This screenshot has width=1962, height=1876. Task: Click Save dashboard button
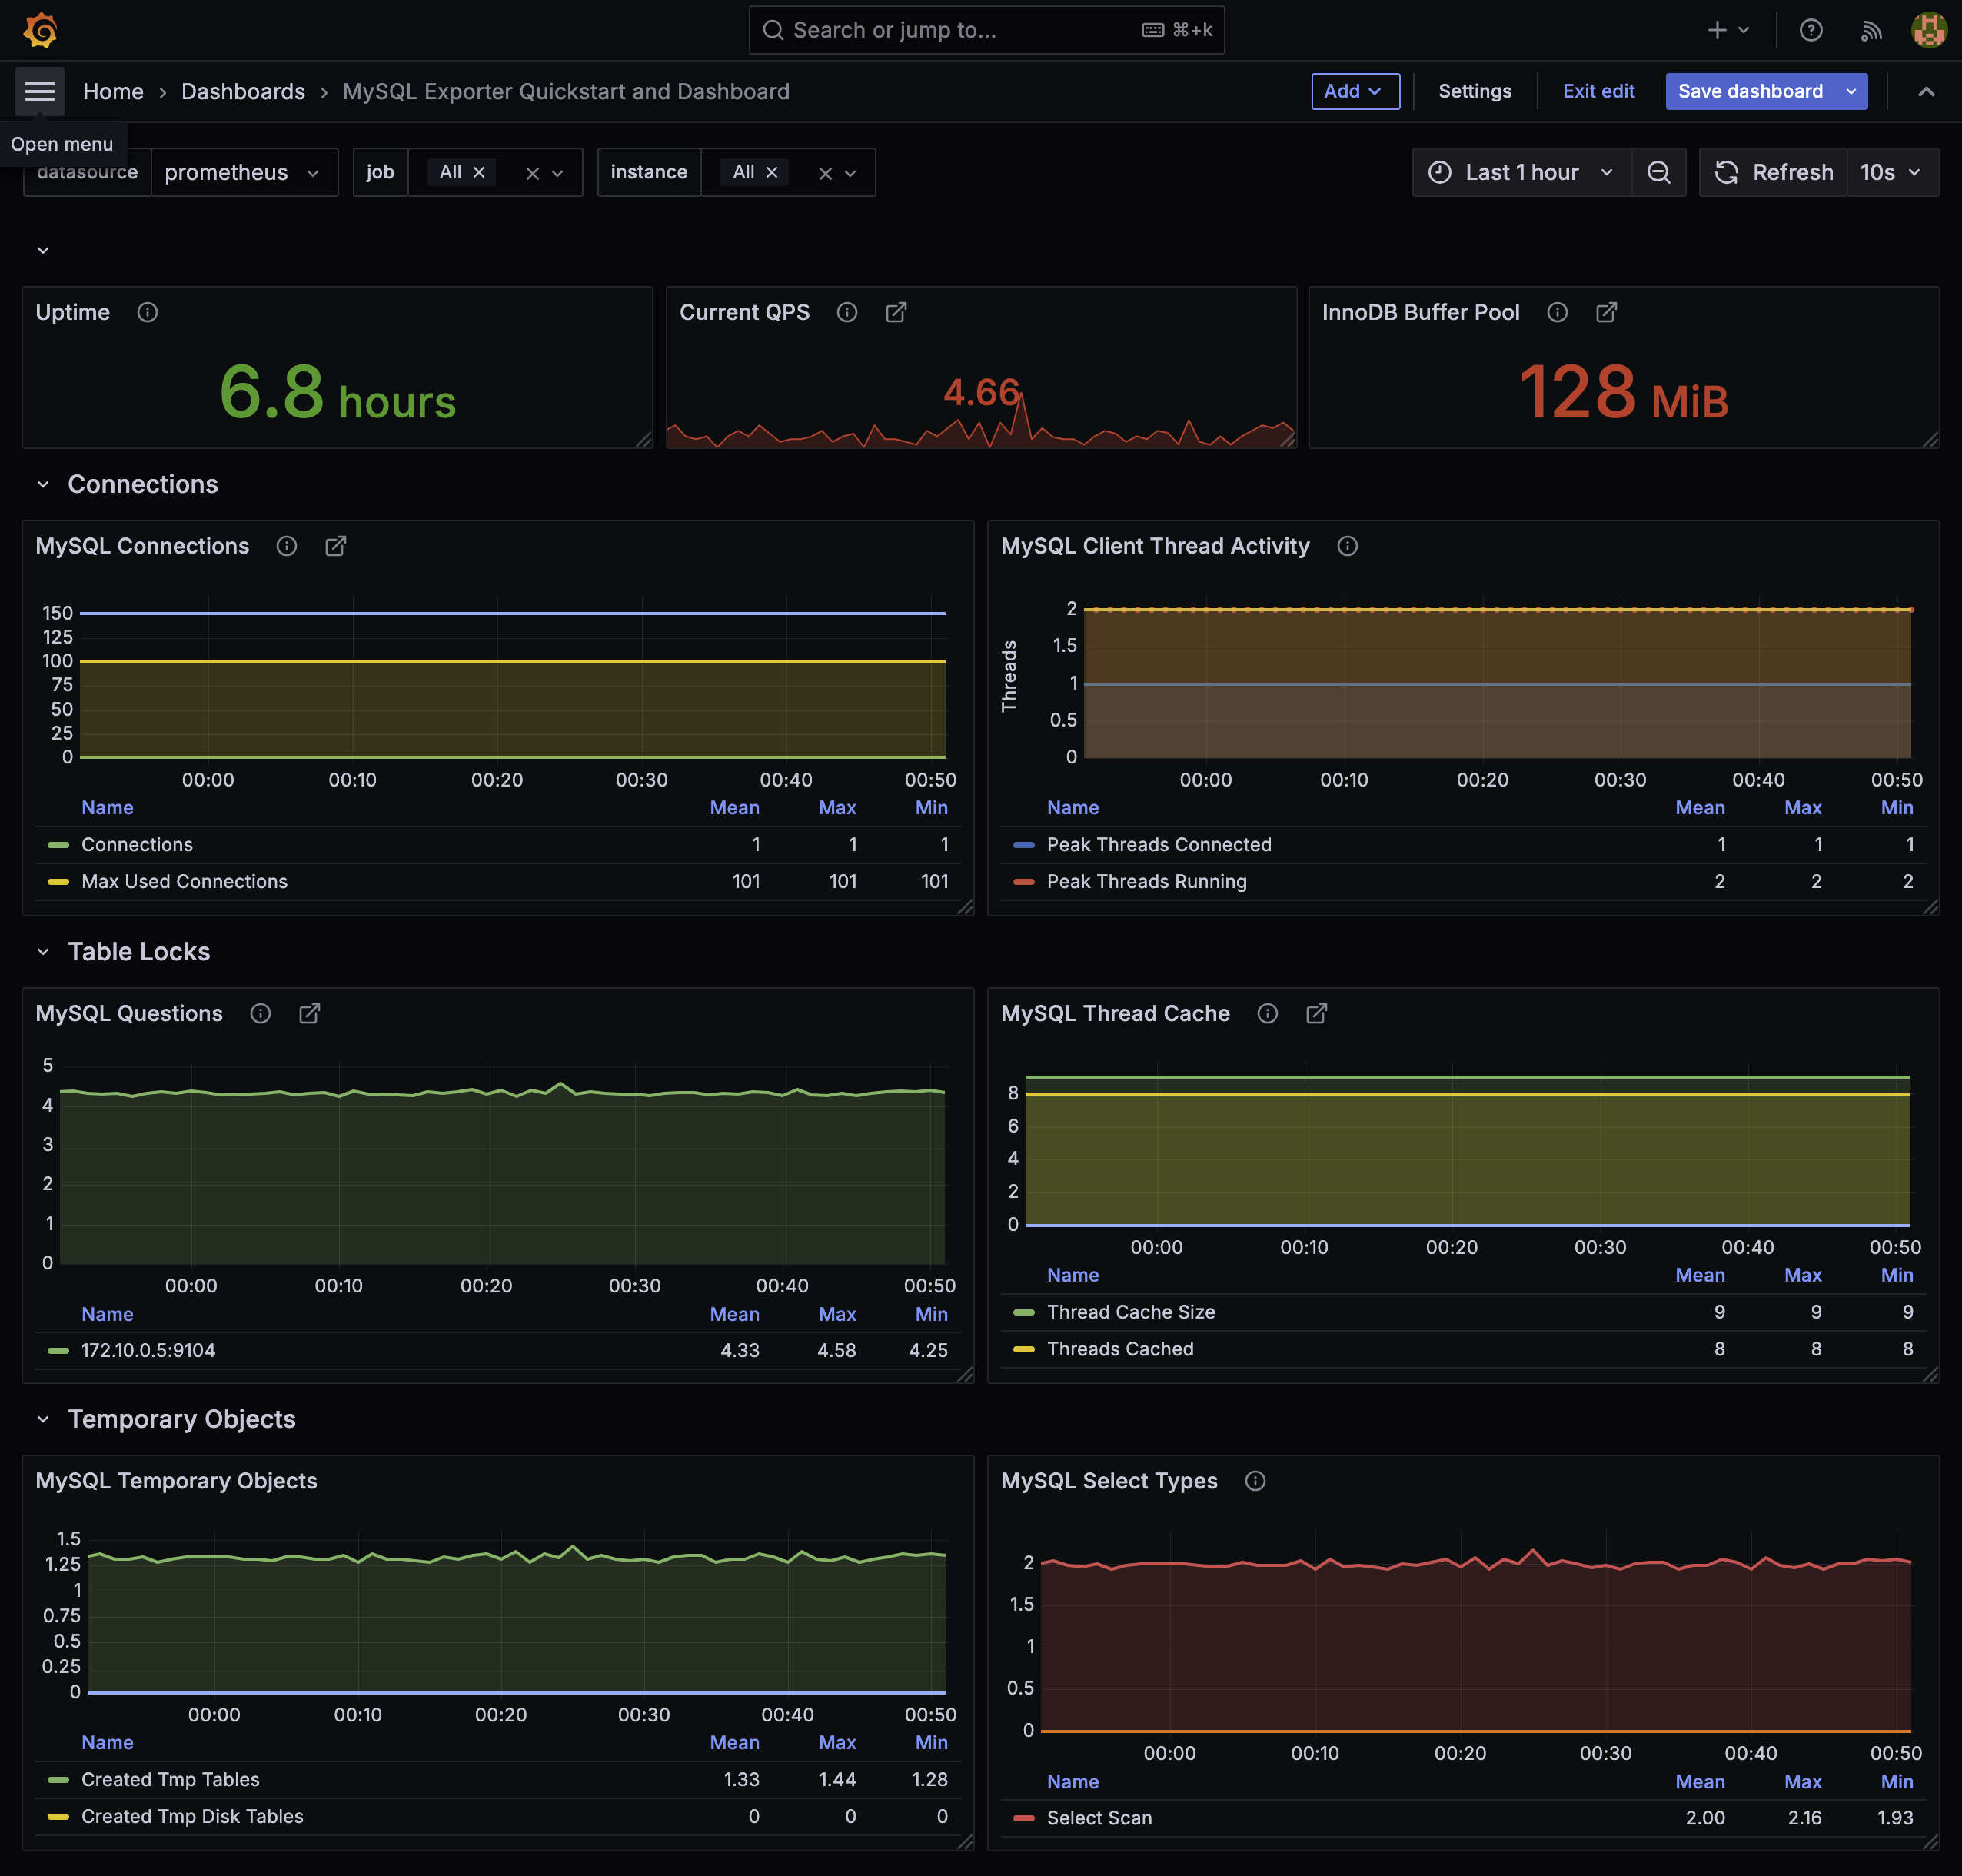(x=1750, y=91)
